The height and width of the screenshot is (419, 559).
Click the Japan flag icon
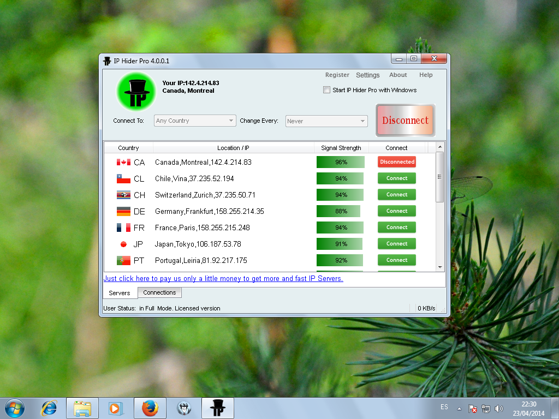pos(123,244)
